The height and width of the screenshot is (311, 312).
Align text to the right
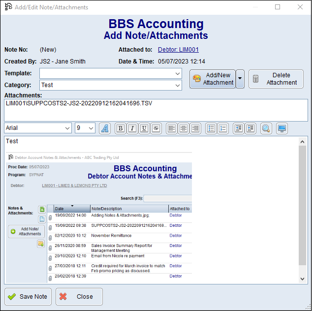tap(195, 128)
